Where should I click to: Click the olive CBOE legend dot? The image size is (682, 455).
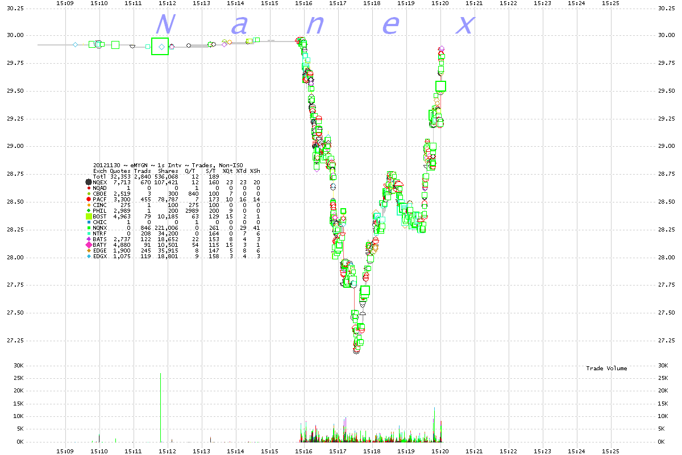point(88,194)
